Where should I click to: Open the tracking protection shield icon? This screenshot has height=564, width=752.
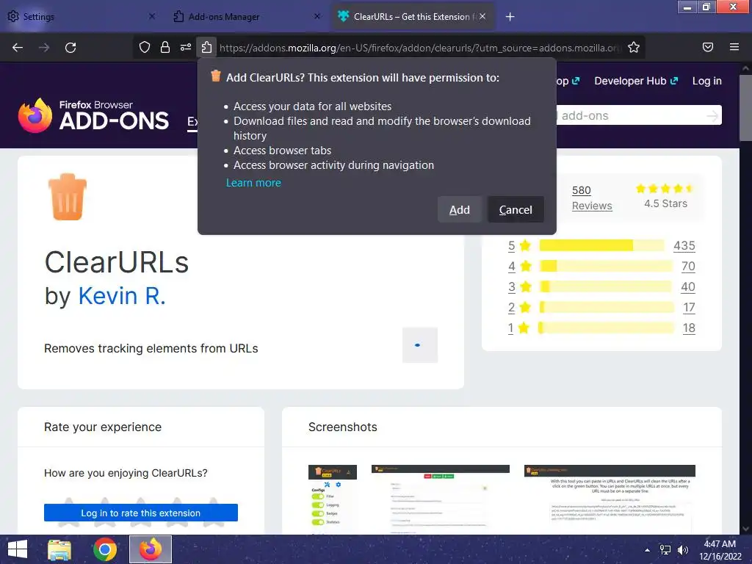(x=145, y=47)
